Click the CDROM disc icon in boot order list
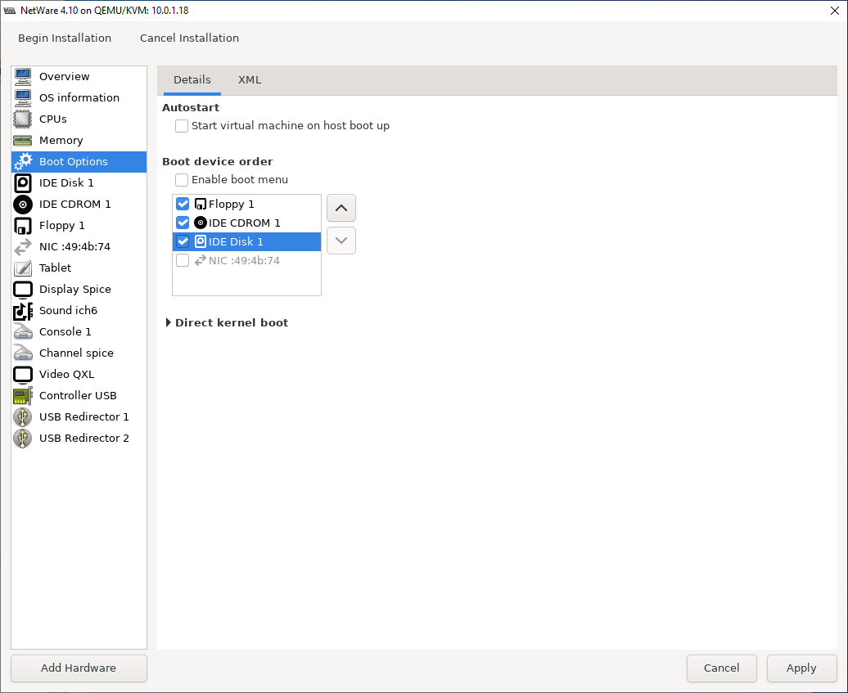The height and width of the screenshot is (693, 848). [200, 223]
